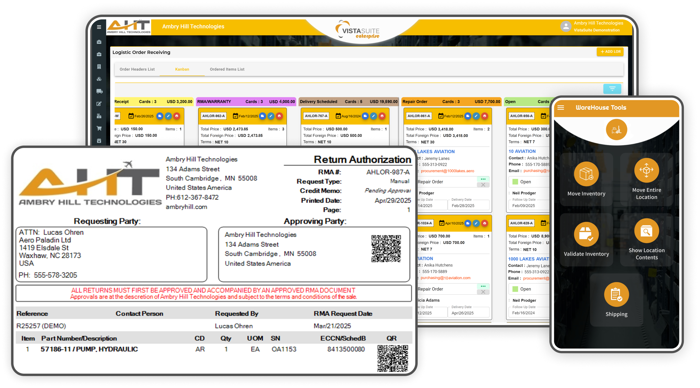The image size is (700, 388).
Task: Click the shopping cart sidebar icon
Action: (99, 128)
